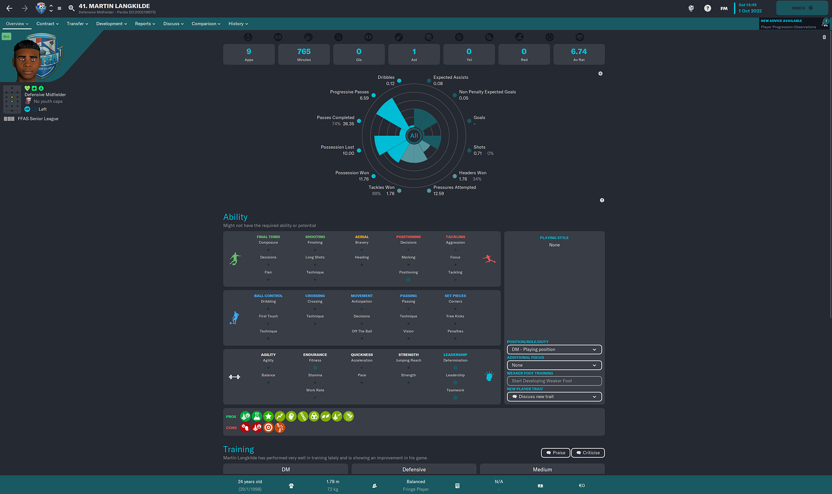This screenshot has height=494, width=832.
Task: Click the contract document icon in bottom bar
Action: click(x=457, y=485)
